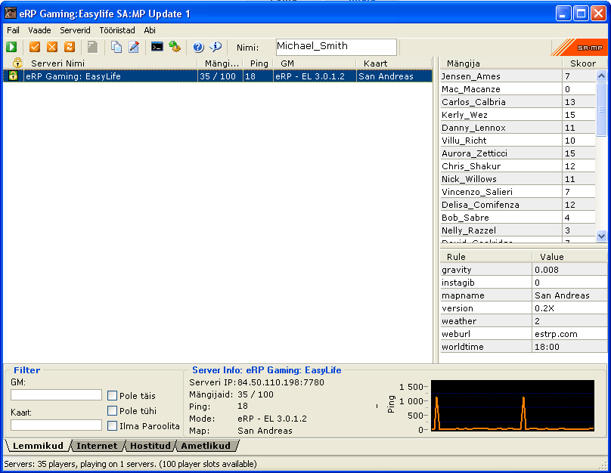611x473 pixels.
Task: Click the Rule column header
Action: tap(486, 257)
